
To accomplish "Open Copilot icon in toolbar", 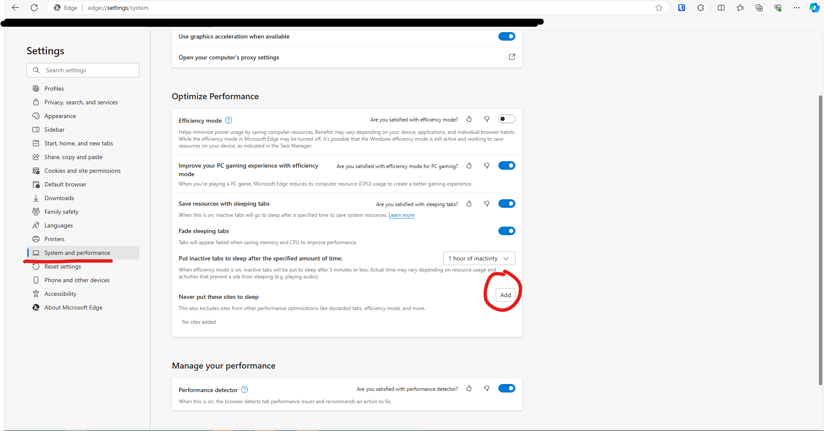I will click(814, 8).
